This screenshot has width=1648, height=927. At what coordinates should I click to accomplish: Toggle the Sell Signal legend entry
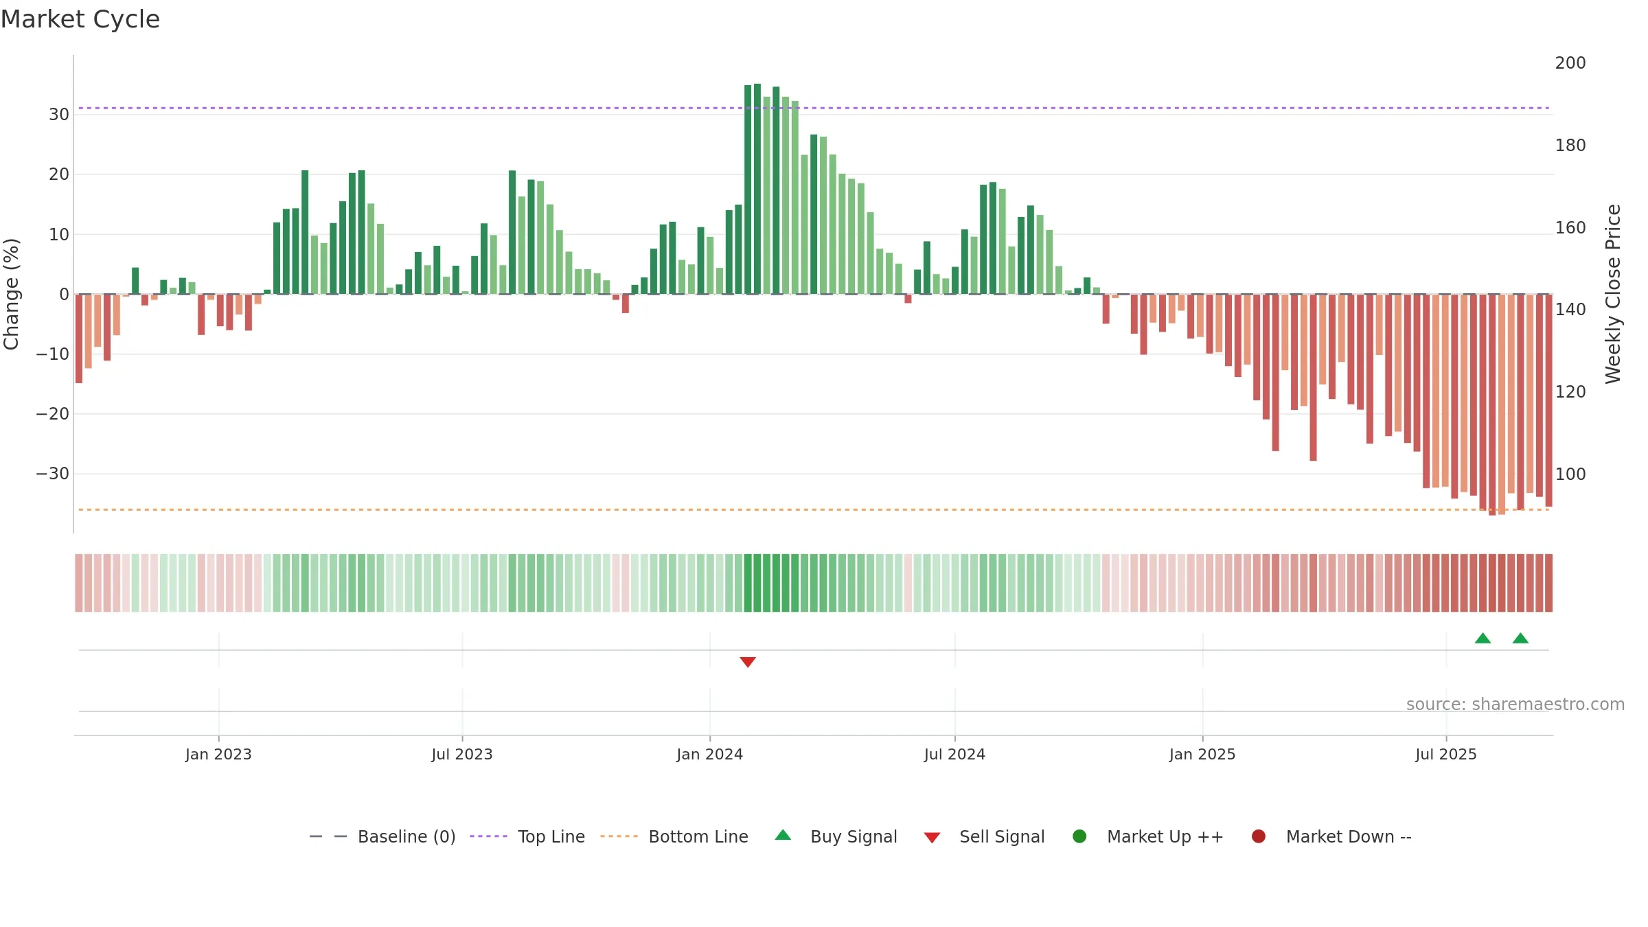click(985, 836)
